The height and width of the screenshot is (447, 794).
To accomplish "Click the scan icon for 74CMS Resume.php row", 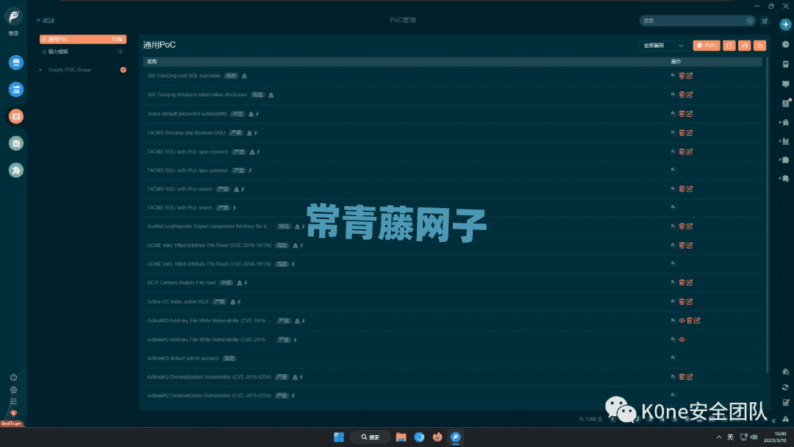I will pos(673,133).
